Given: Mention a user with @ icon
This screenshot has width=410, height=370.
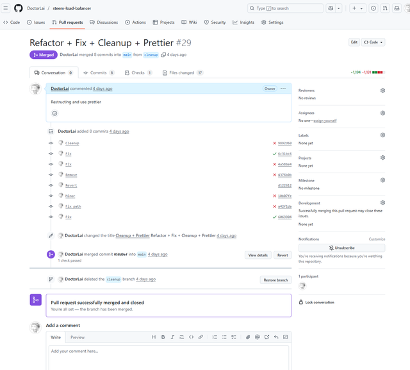Looking at the screenshot, I should tap(258, 337).
